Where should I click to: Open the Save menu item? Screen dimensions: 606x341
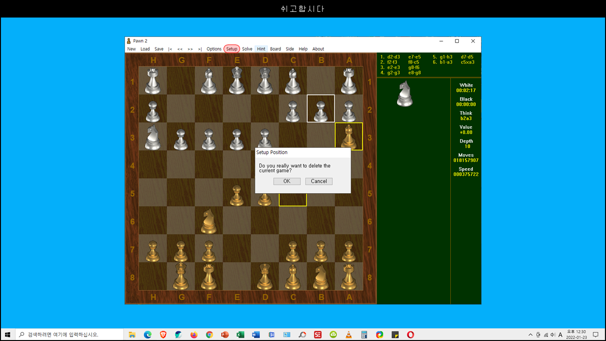click(159, 49)
